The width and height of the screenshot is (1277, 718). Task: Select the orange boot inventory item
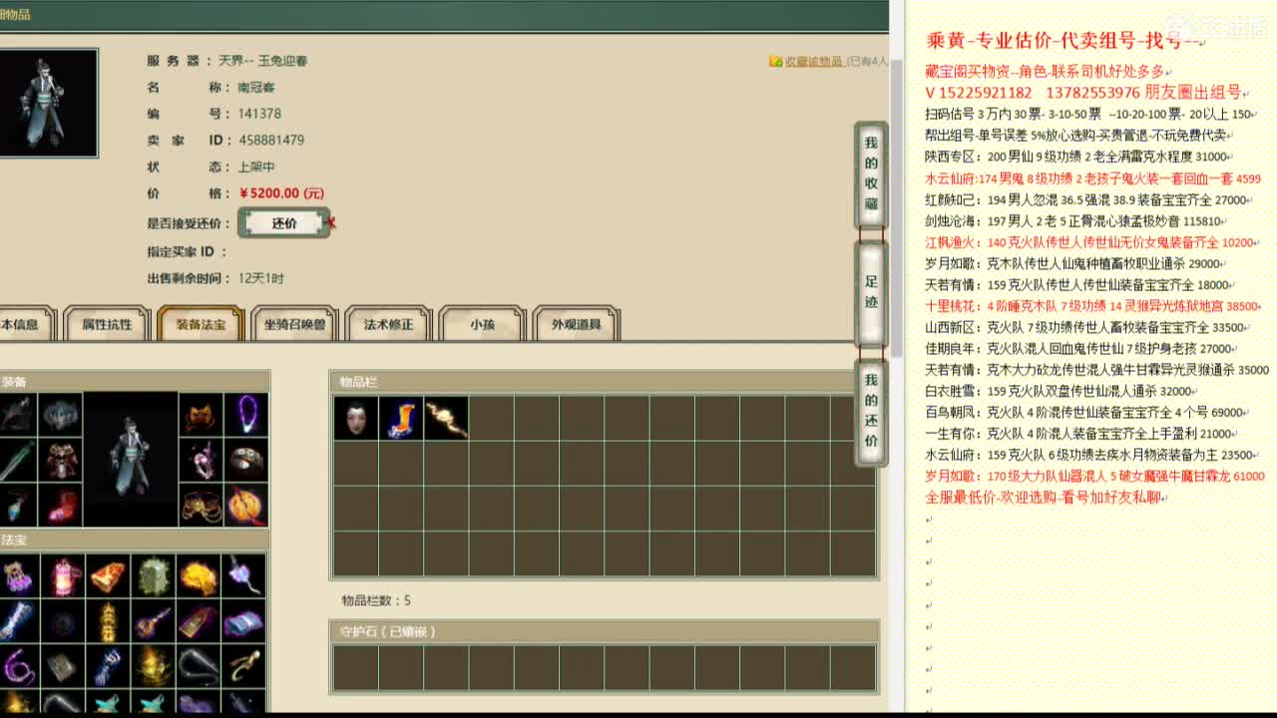400,418
